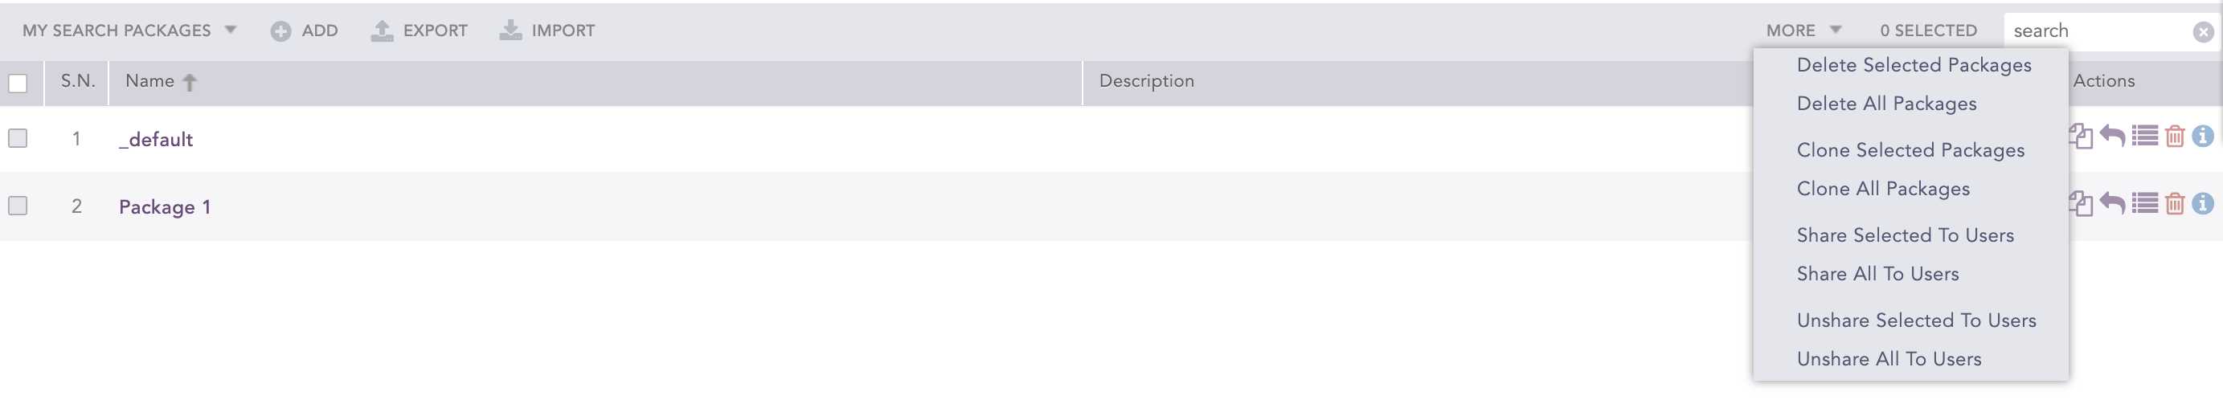Viewport: 2223px width, 400px height.
Task: Show info for the _default package
Action: (x=2202, y=137)
